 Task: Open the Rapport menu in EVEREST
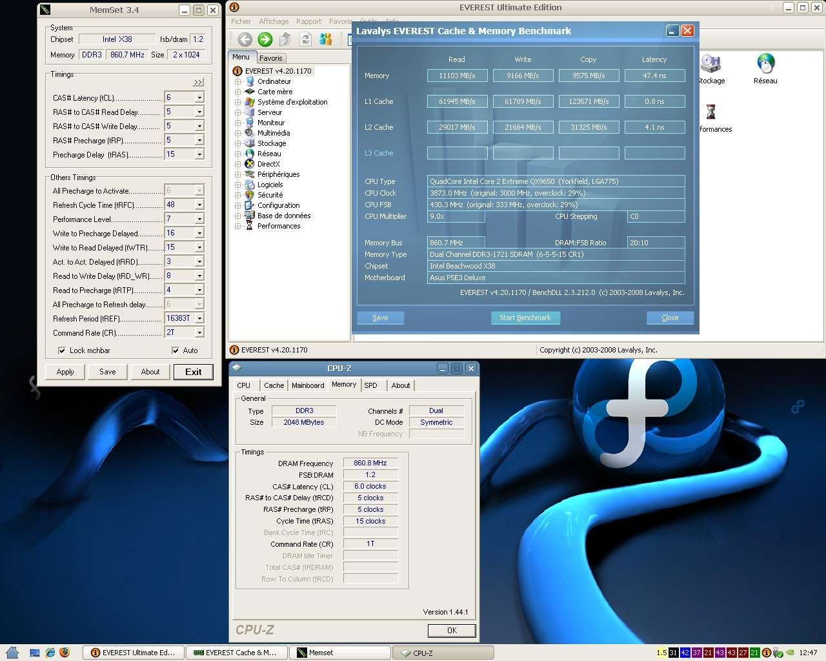(x=308, y=21)
